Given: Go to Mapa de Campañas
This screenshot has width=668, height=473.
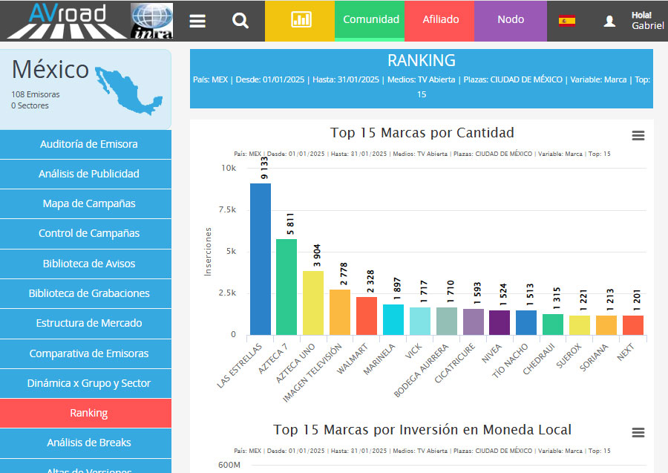Looking at the screenshot, I should tap(85, 203).
